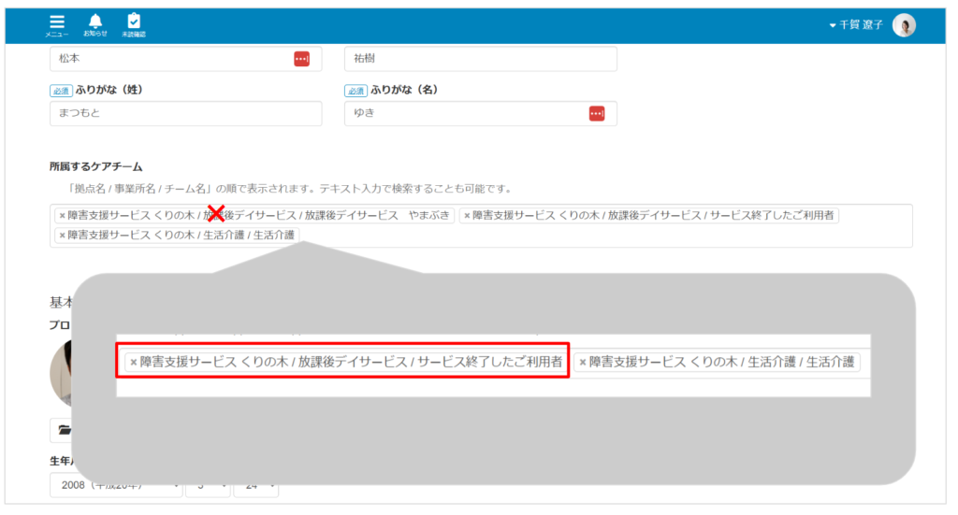The height and width of the screenshot is (515, 958).
Task: Open the お知らせ bell notifications
Action: pos(94,24)
